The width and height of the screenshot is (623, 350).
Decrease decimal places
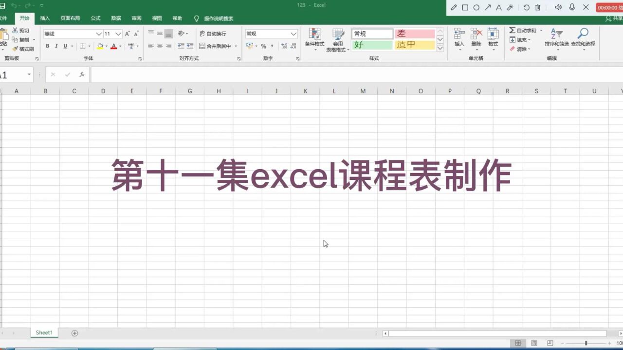(x=293, y=46)
